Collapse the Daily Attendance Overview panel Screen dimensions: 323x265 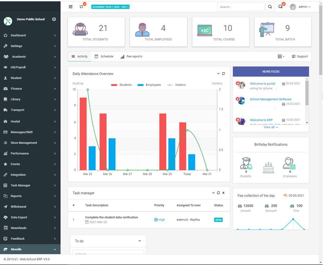coord(218,74)
